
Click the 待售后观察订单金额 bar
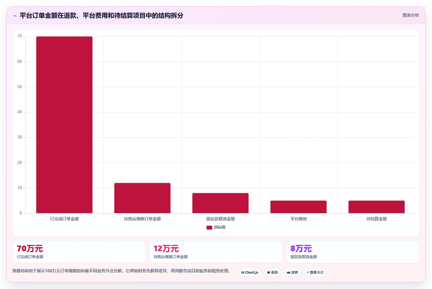tap(142, 198)
